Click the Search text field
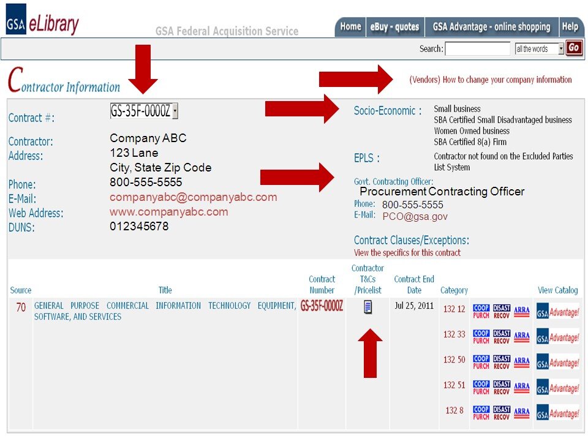 click(x=478, y=49)
